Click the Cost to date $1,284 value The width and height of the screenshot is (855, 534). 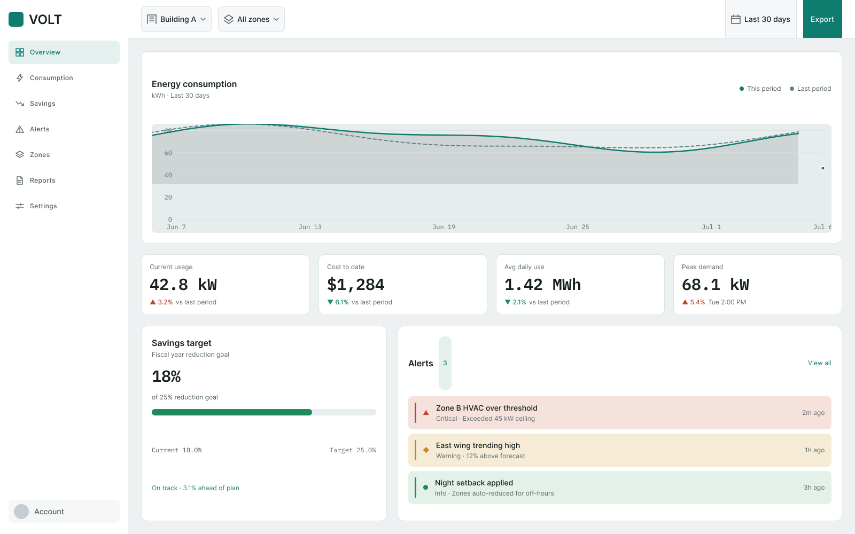(x=356, y=285)
